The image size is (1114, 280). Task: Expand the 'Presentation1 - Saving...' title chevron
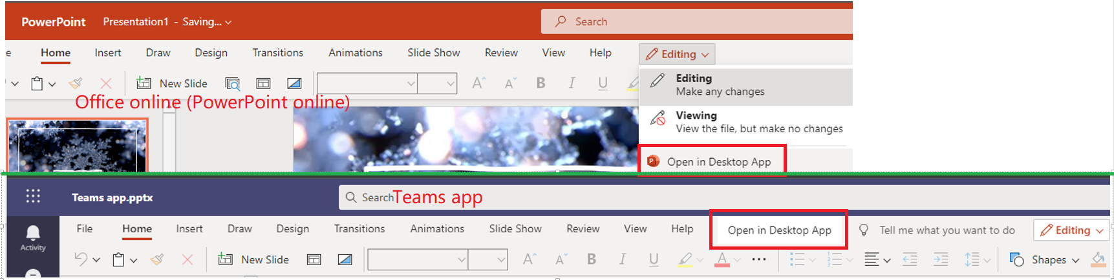point(228,22)
